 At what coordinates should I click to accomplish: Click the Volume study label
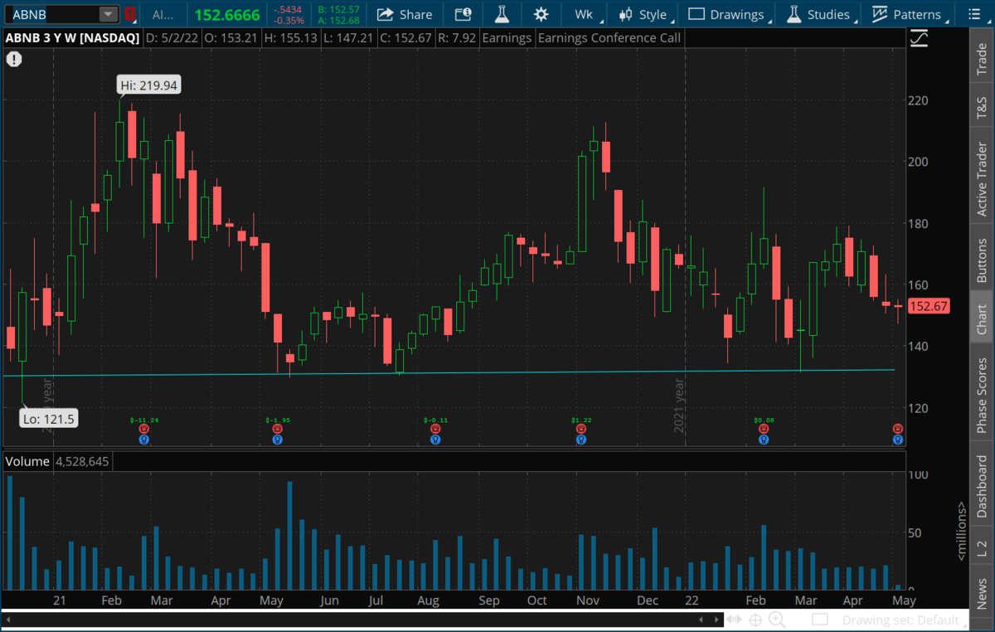(27, 461)
